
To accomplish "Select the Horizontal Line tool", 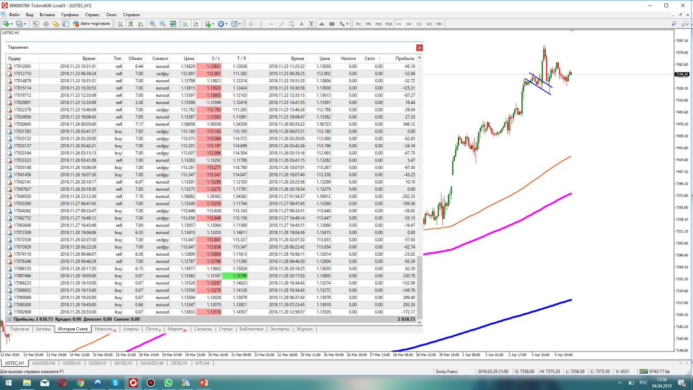I will 271,24.
